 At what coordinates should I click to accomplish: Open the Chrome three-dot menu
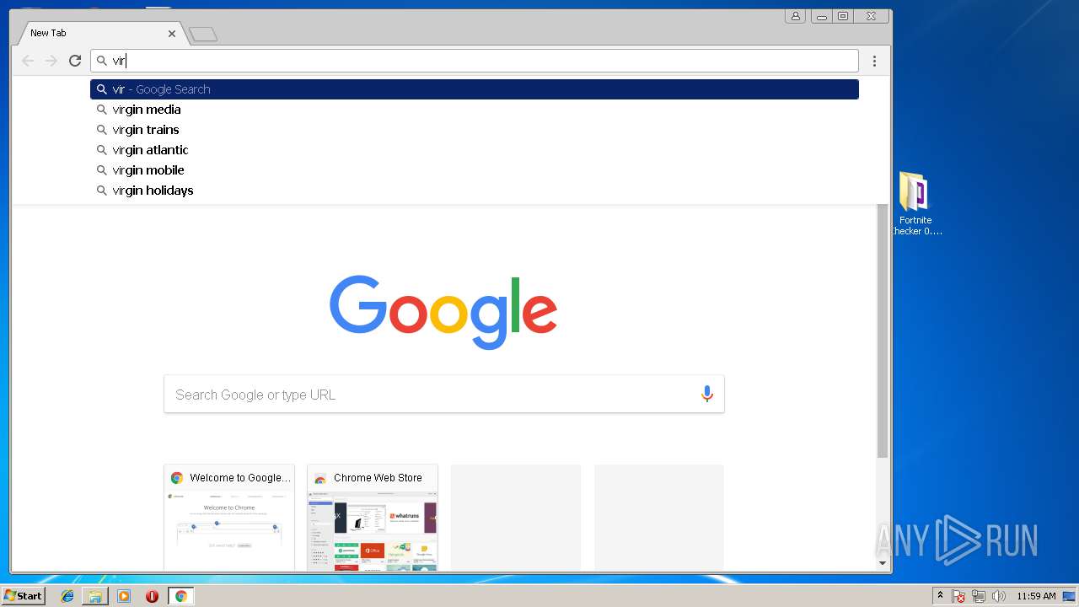[874, 61]
